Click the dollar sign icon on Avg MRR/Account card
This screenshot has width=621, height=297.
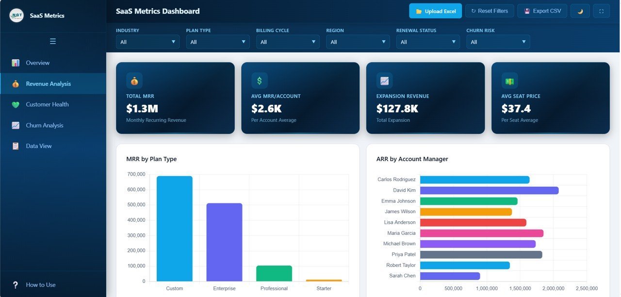coord(259,81)
